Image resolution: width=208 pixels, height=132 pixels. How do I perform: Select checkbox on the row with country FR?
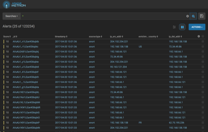(x=203, y=123)
